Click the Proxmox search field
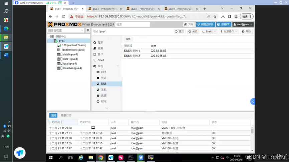 132,24
